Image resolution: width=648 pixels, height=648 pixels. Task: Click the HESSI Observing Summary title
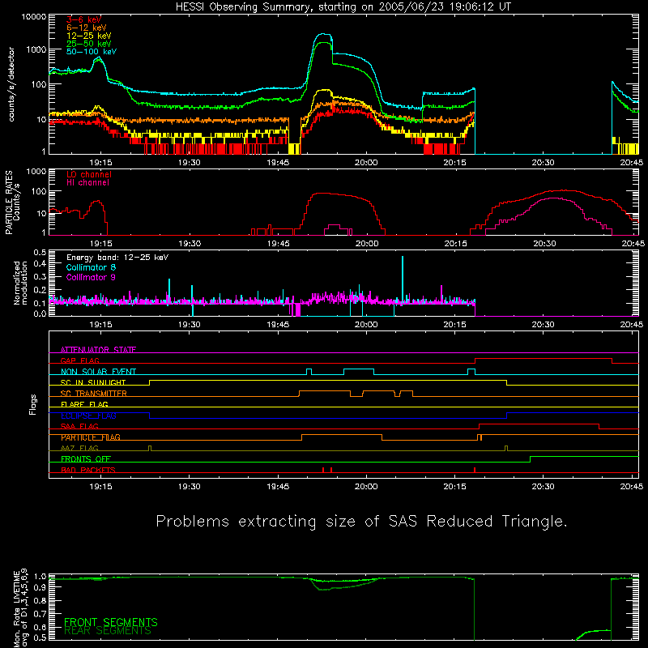click(x=343, y=7)
